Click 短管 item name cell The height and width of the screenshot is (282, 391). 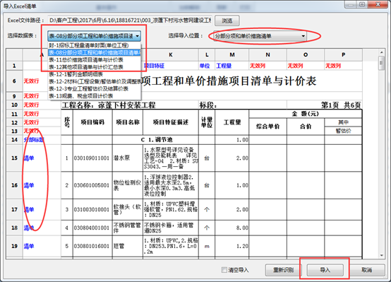tap(128, 246)
